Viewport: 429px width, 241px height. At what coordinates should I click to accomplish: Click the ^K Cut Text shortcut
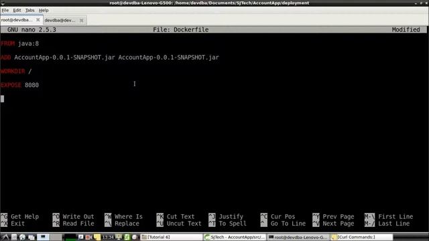[176, 216]
